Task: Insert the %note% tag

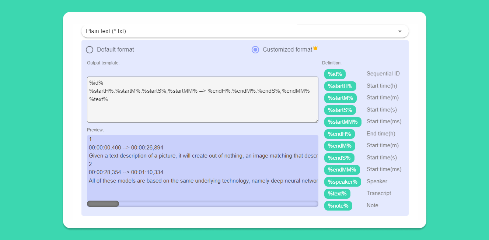Action: pyautogui.click(x=338, y=205)
